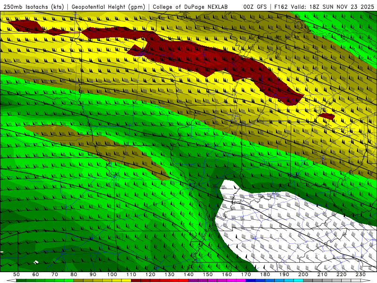
Task: Pick the bright yellow swatch just before 110
Action: (126, 281)
